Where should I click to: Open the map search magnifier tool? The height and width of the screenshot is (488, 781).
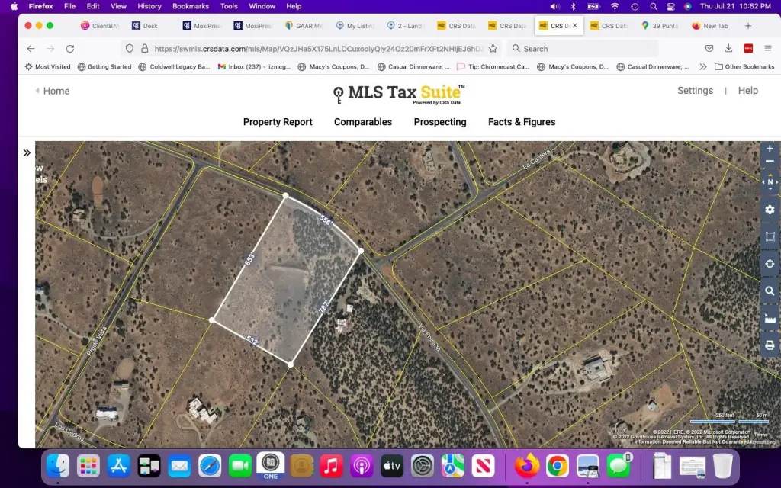[x=770, y=291]
